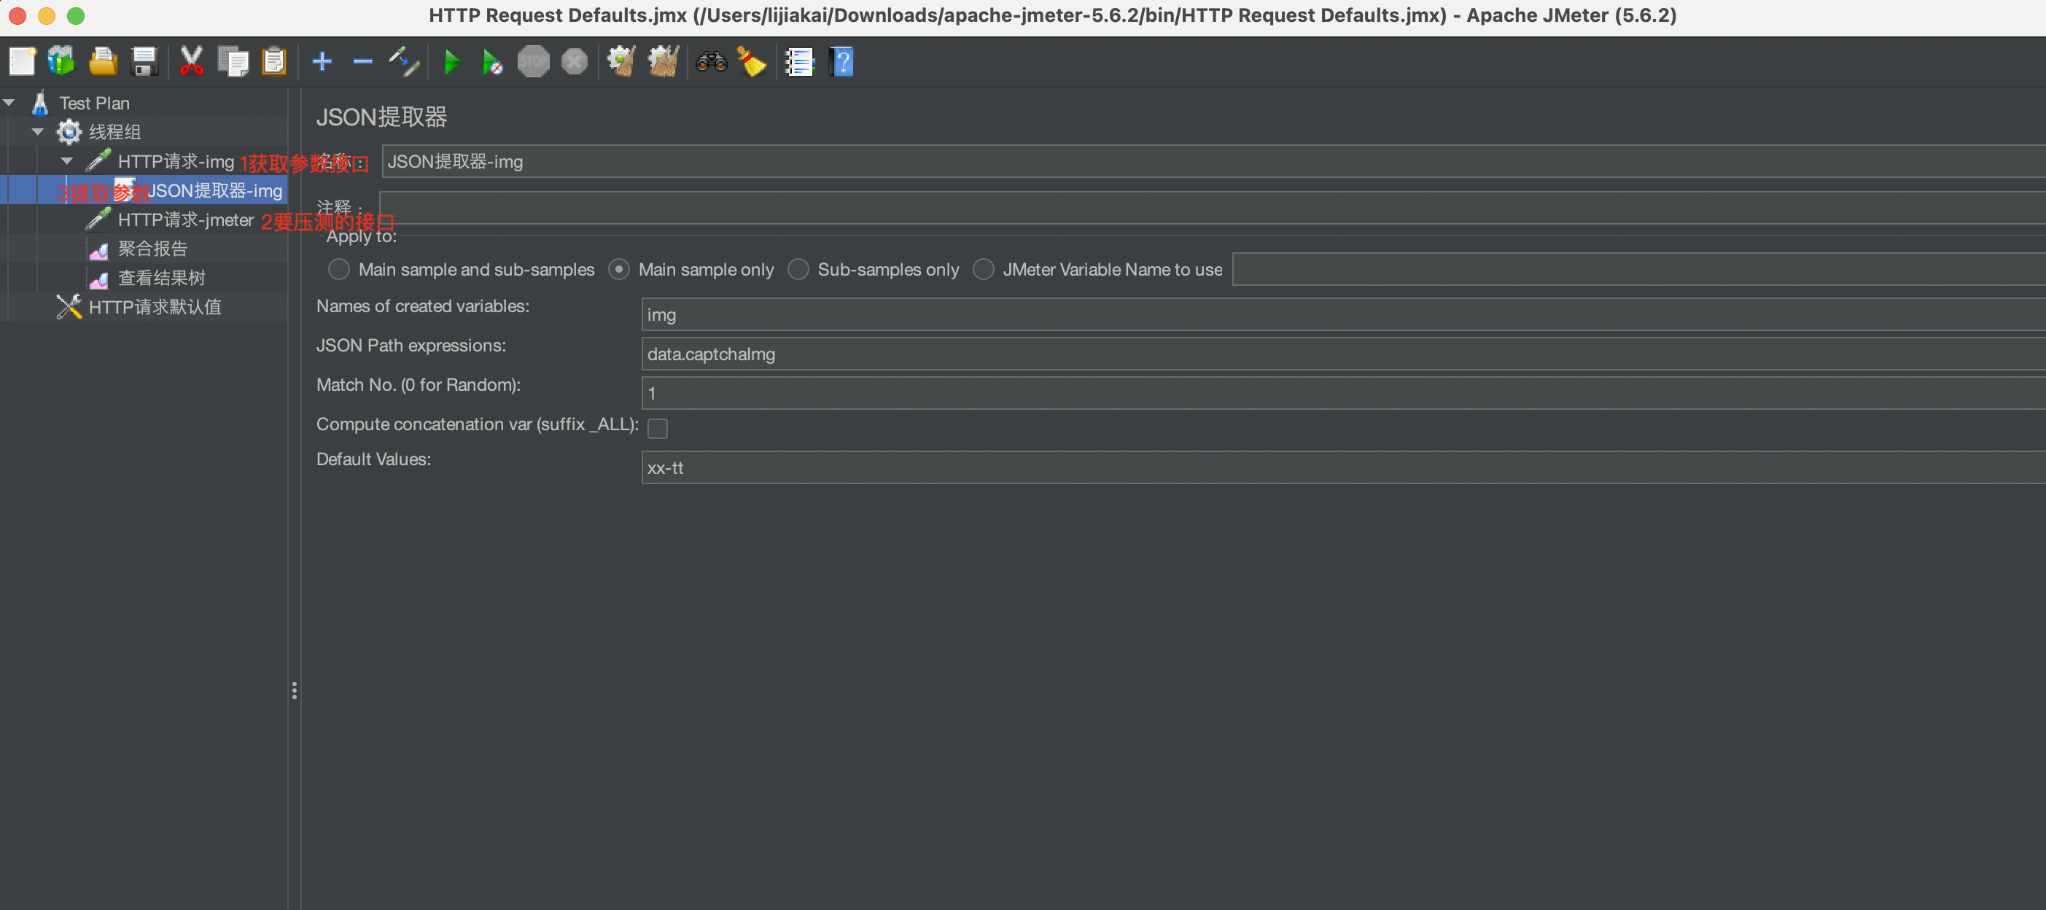Clear all results with double broom icon

(662, 61)
